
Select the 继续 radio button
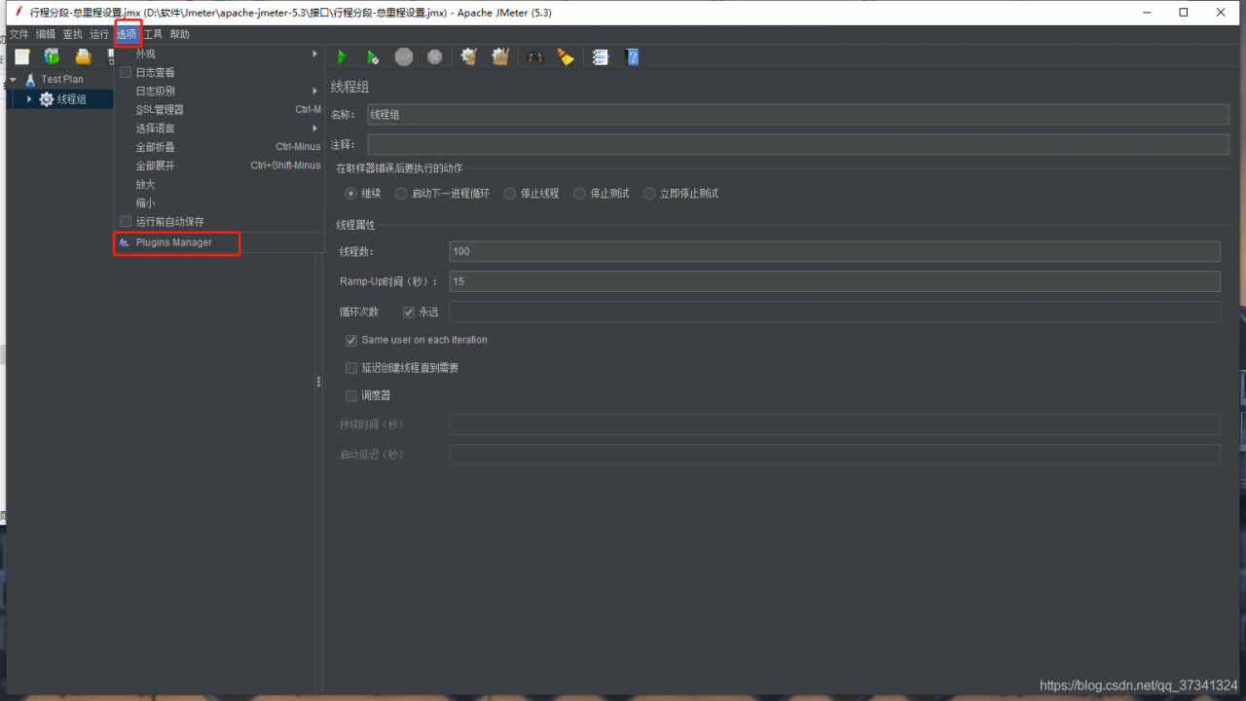(351, 194)
